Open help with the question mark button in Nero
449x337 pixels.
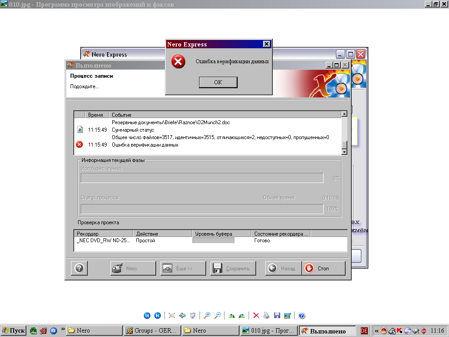point(79,268)
